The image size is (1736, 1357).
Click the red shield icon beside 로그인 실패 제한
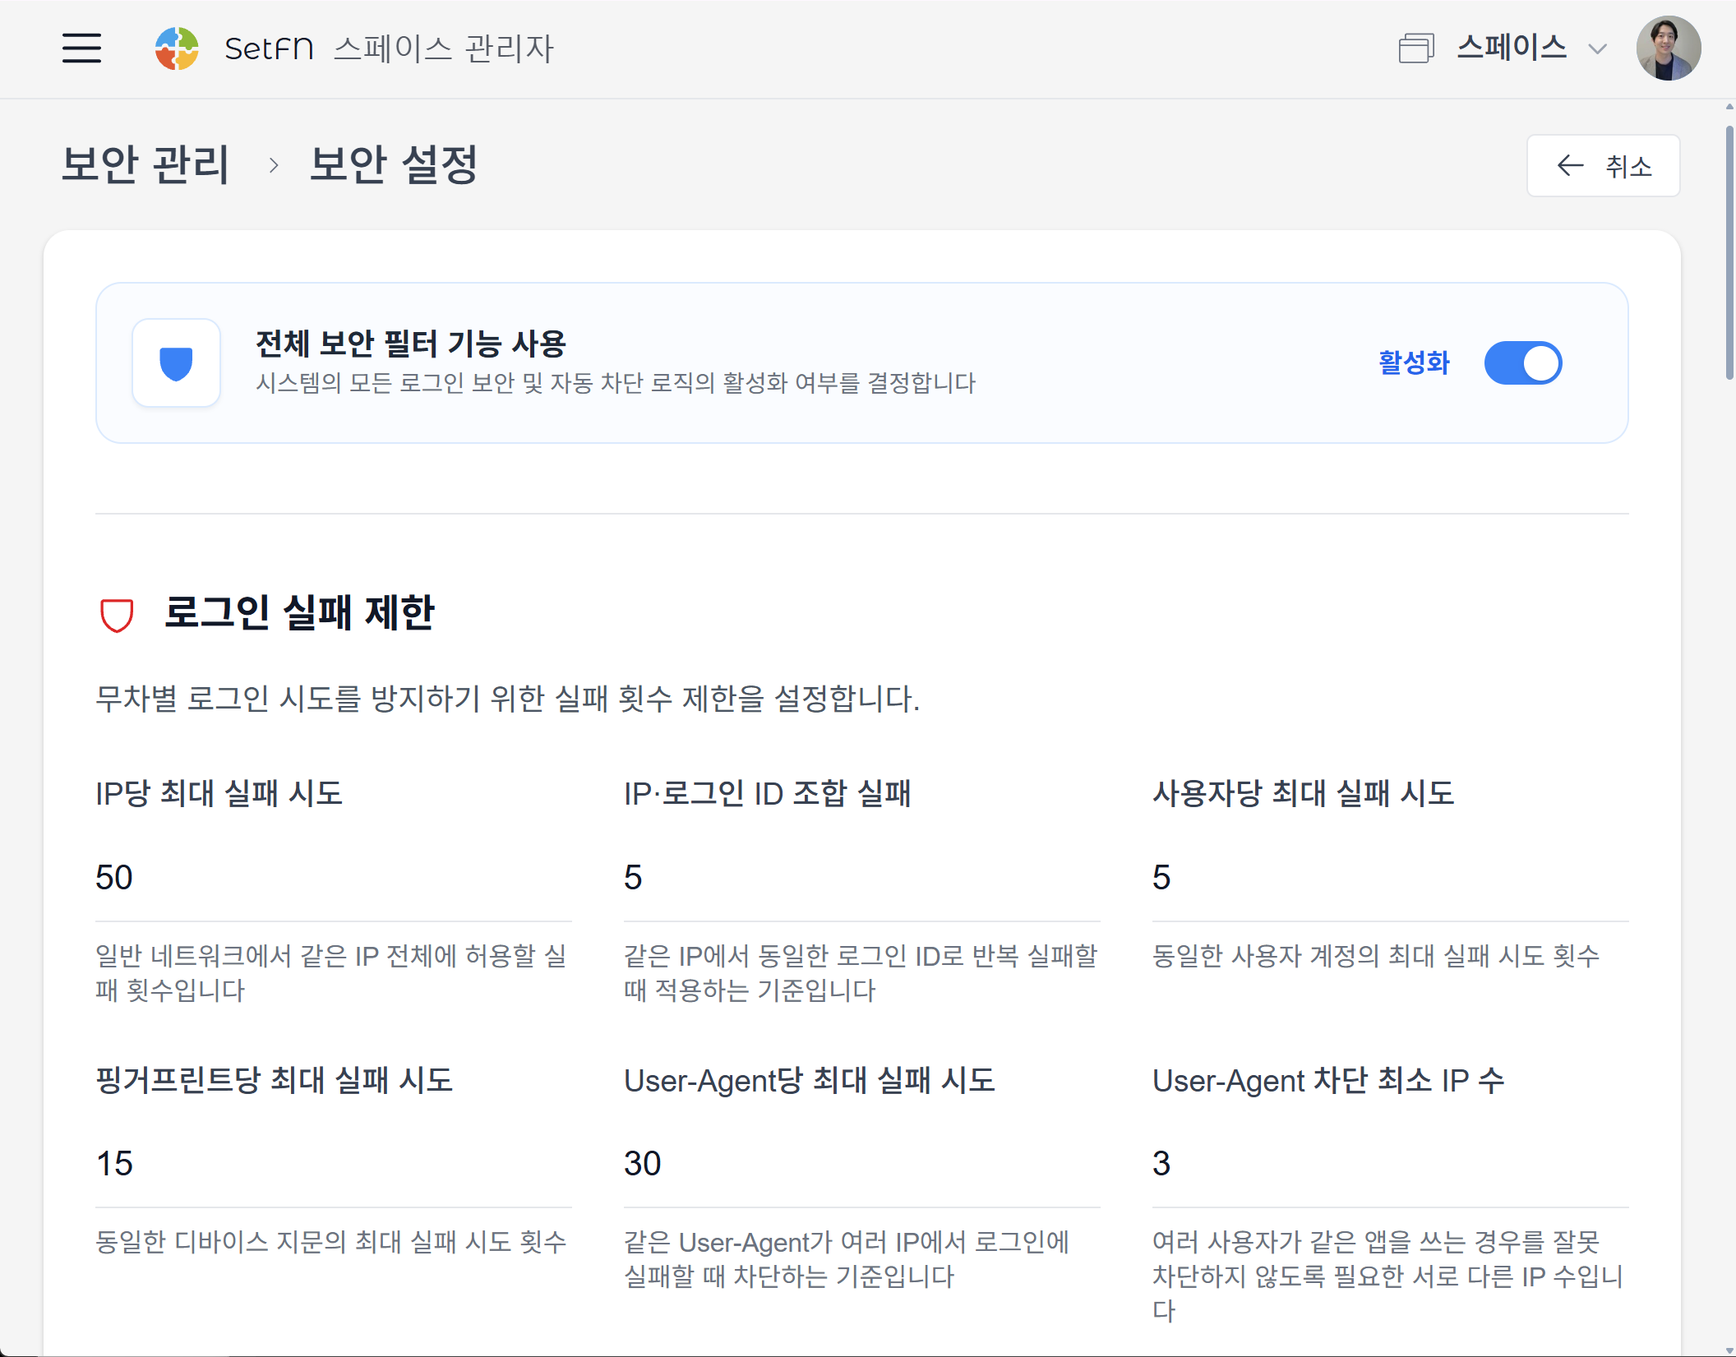(x=117, y=614)
